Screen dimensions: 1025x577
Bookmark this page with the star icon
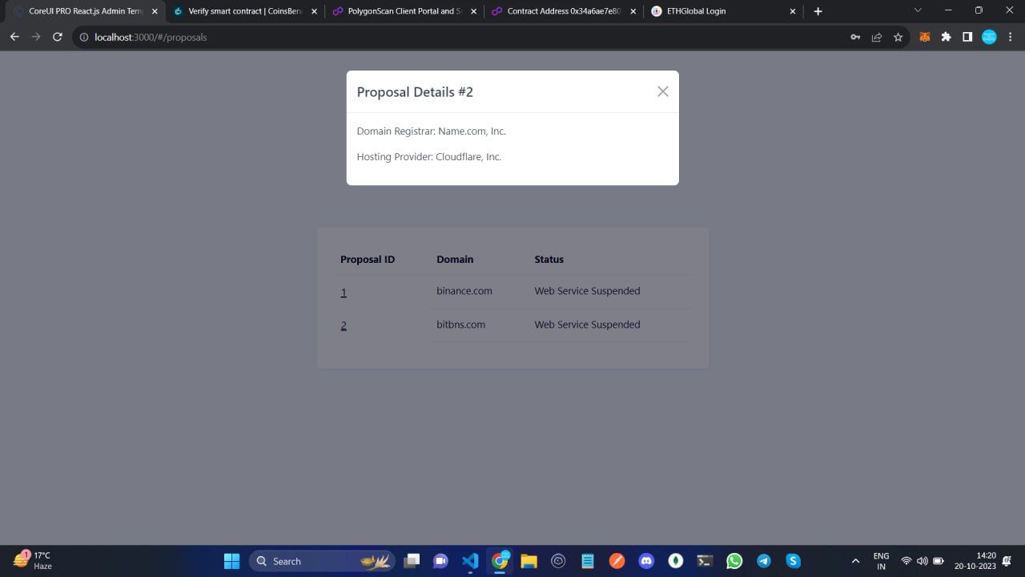coord(898,37)
